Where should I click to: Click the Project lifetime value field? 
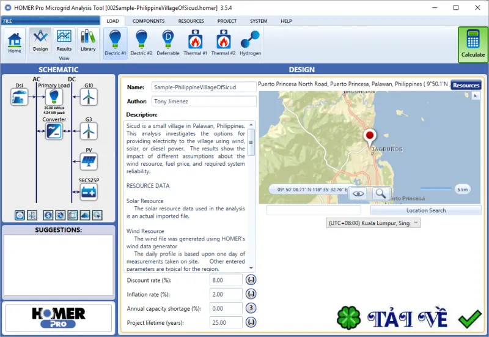tap(226, 322)
